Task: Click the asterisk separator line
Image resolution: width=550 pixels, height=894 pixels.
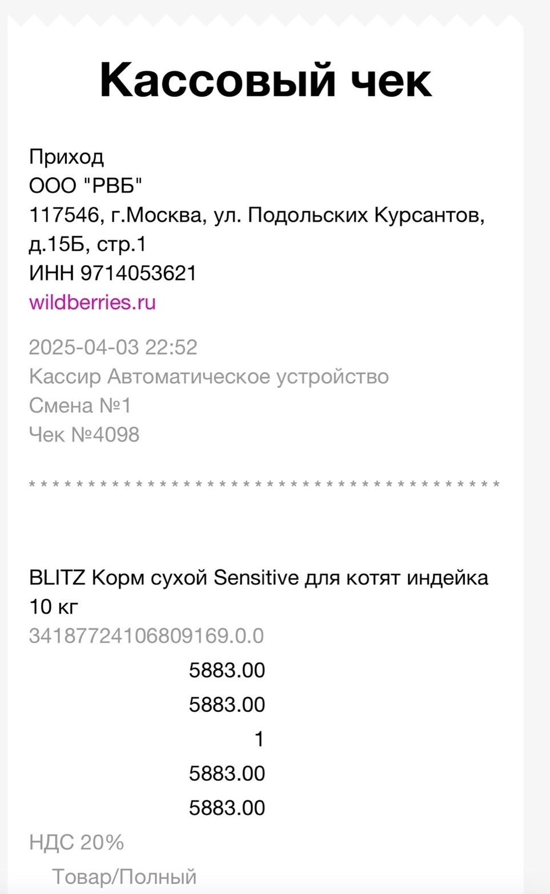Action: 264,485
